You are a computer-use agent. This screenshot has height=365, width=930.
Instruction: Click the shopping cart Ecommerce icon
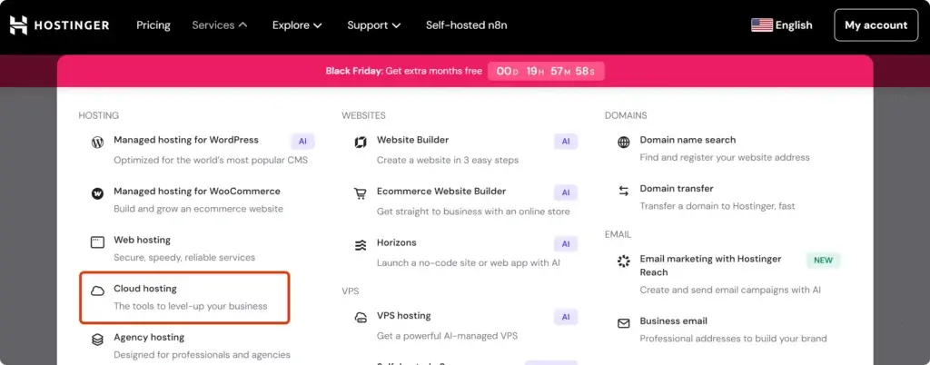[x=361, y=193]
